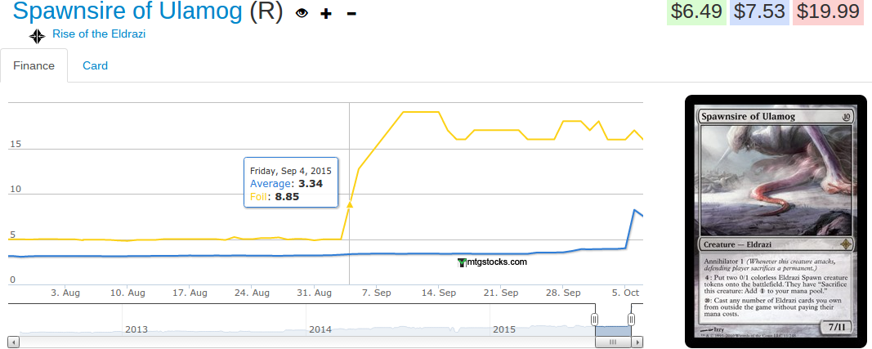872x349 pixels.
Task: Click the 17. Aug axis label
Action: [x=190, y=293]
